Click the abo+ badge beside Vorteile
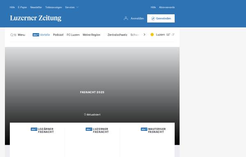Image resolution: width=246 pixels, height=157 pixels. pyautogui.click(x=36, y=35)
